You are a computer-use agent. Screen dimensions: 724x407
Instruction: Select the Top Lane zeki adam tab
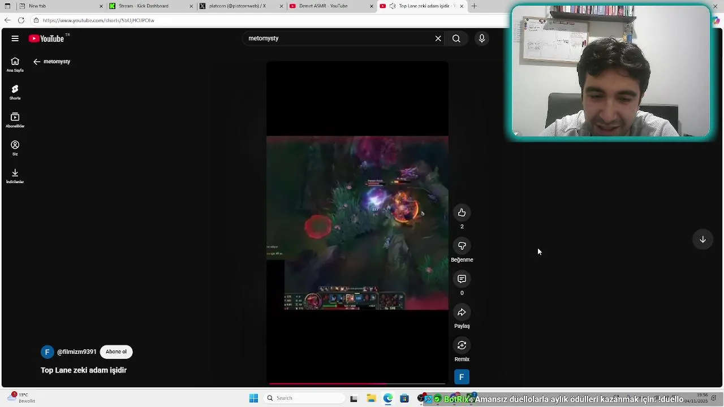pyautogui.click(x=423, y=6)
